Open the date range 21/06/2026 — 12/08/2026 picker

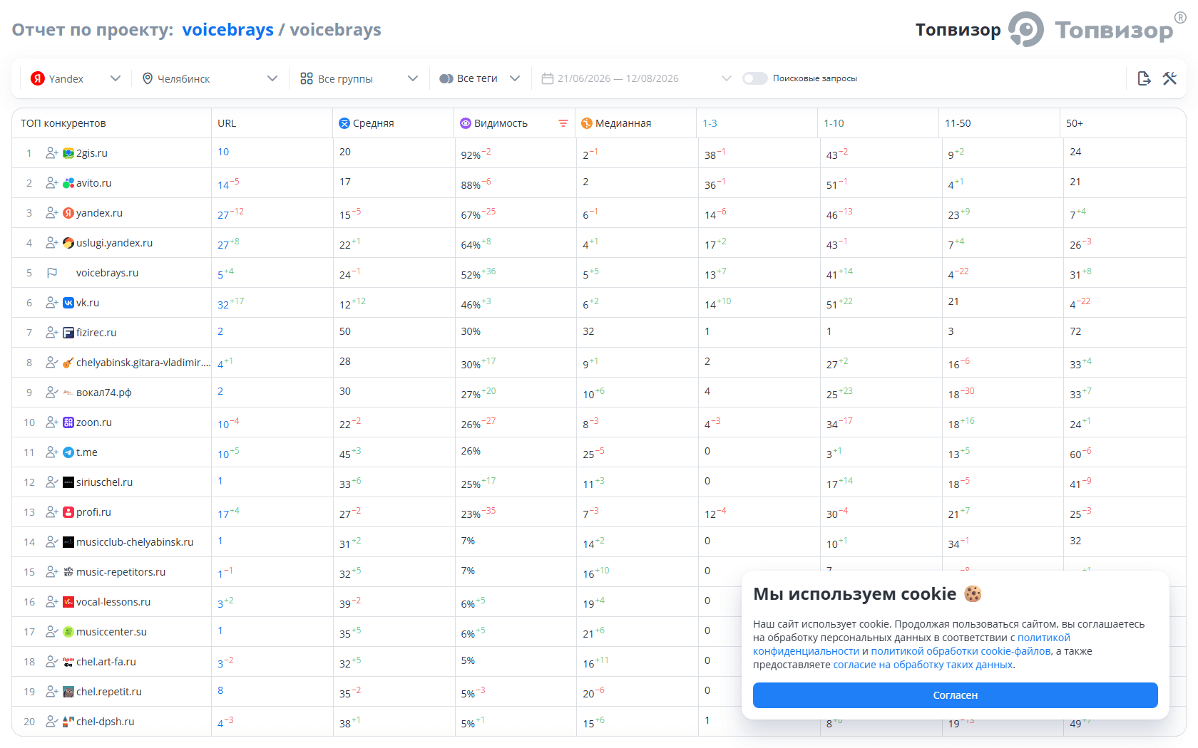[x=636, y=78]
